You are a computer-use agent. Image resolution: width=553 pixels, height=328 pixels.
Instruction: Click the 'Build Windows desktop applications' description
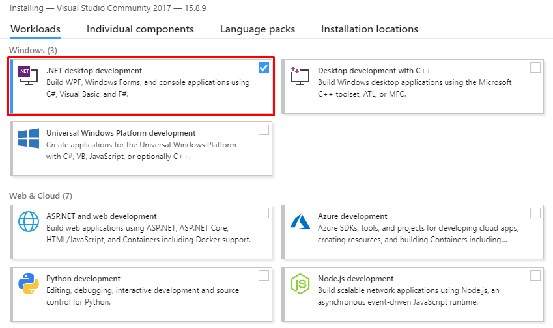point(414,88)
